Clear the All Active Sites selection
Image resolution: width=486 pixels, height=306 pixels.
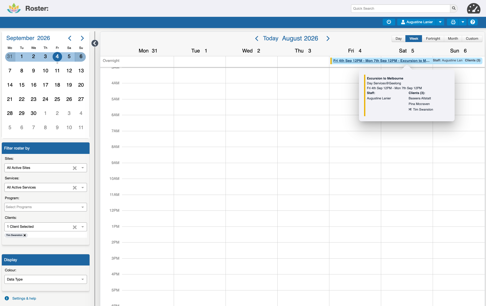click(75, 168)
